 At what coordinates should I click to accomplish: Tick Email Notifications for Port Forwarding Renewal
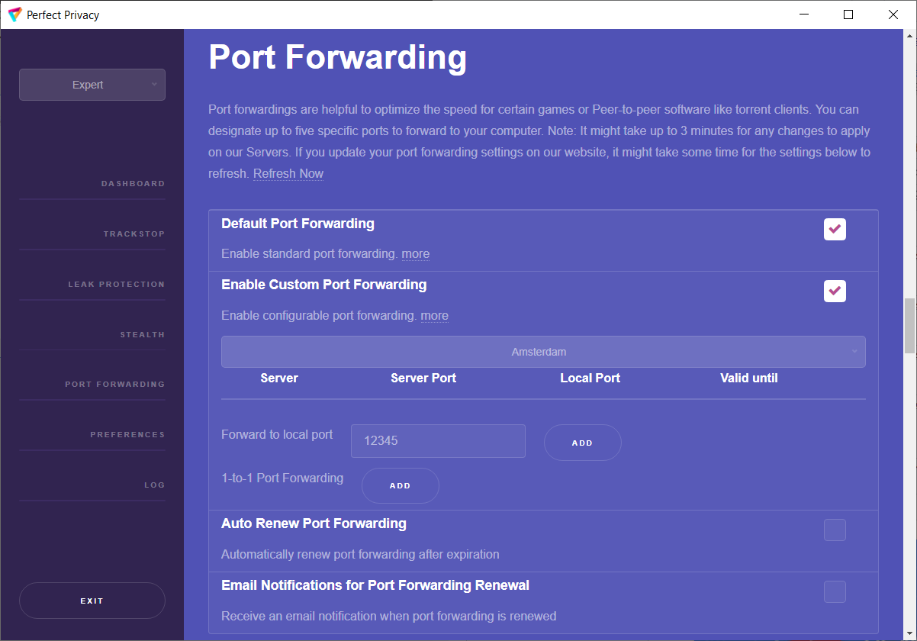point(835,591)
